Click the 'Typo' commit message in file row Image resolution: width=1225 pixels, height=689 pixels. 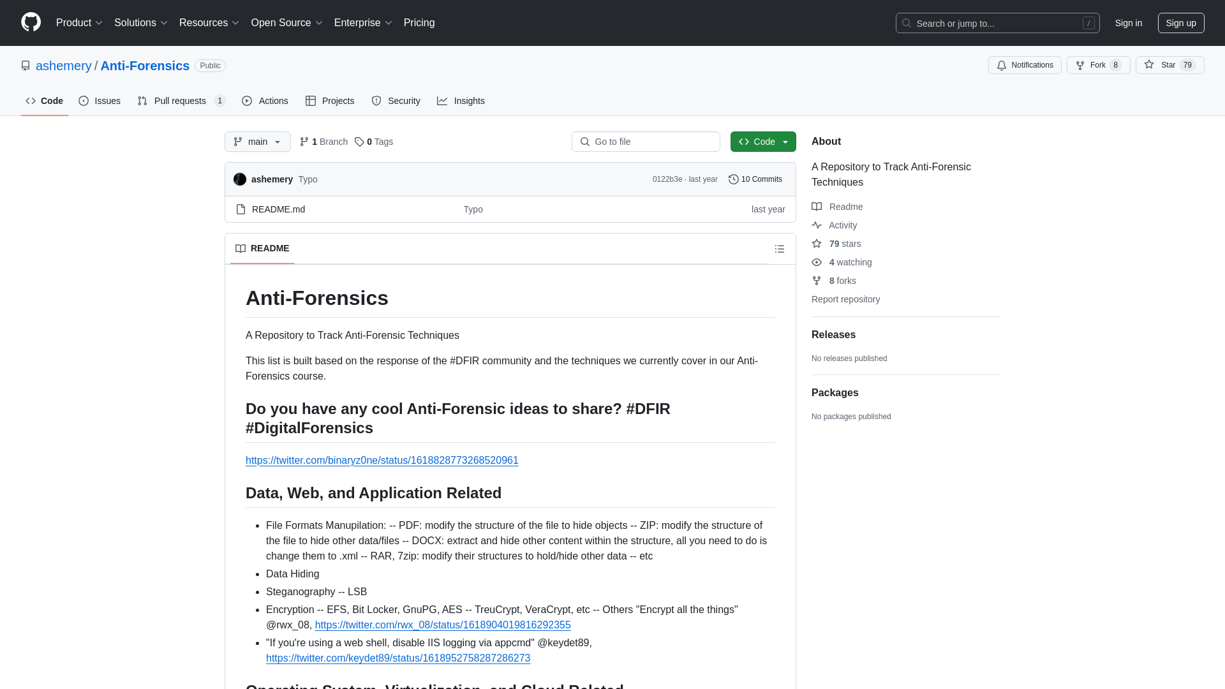pyautogui.click(x=473, y=209)
